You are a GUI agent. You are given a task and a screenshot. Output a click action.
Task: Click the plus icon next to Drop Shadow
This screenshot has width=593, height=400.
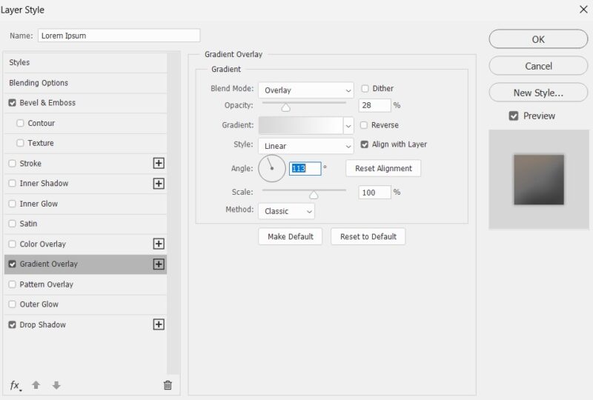coord(159,324)
